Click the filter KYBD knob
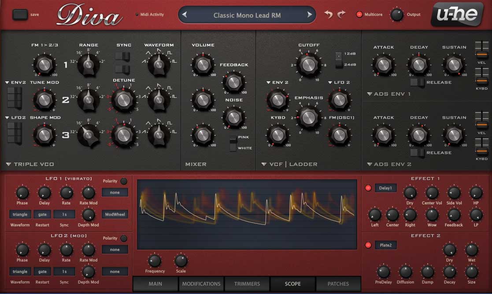The height and width of the screenshot is (294, 492). (277, 135)
